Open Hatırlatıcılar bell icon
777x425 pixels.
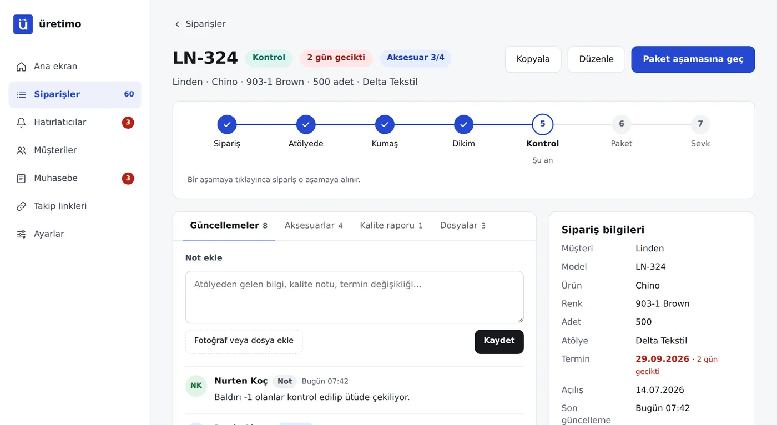click(21, 123)
